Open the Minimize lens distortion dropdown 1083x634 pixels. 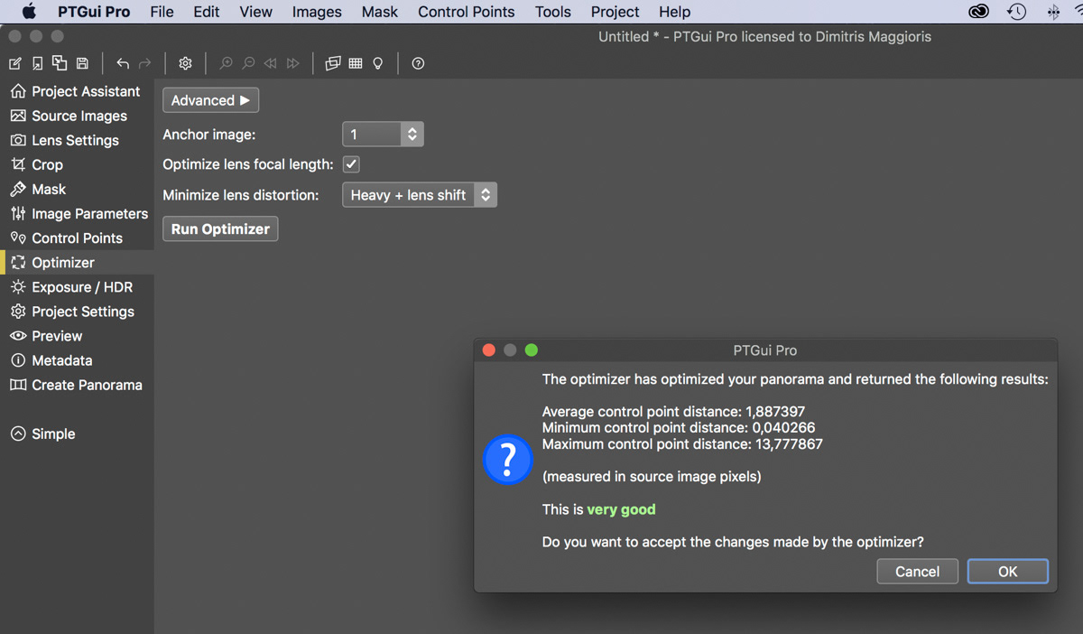(420, 195)
